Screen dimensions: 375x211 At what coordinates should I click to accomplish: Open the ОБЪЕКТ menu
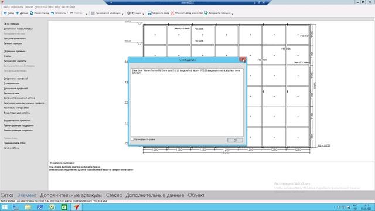coord(29,7)
